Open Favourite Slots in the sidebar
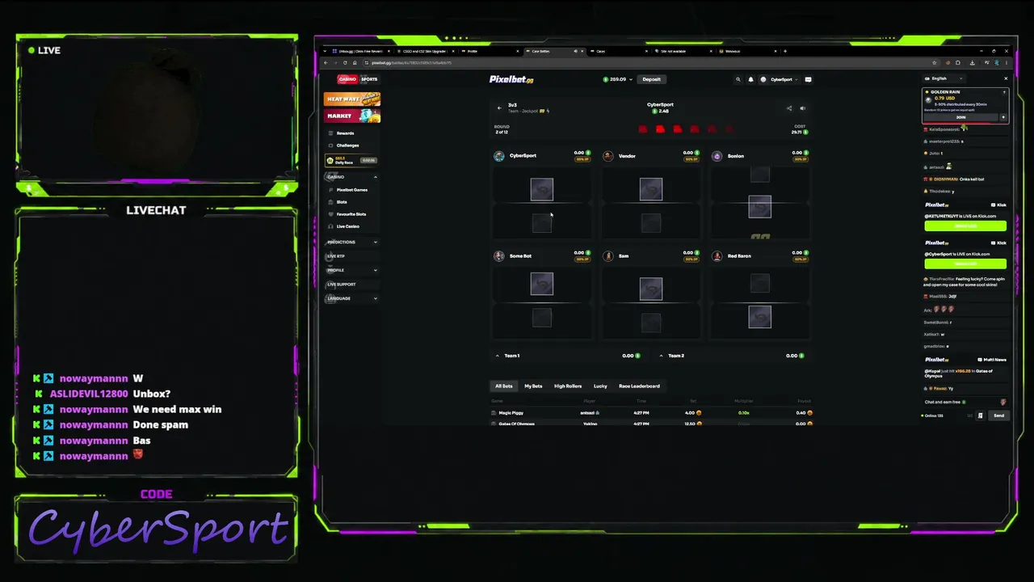Screen dimensions: 1034x582 (351, 214)
